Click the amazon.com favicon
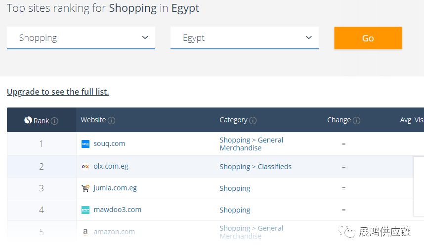Viewport: 424px width, 250px height. tap(85, 232)
